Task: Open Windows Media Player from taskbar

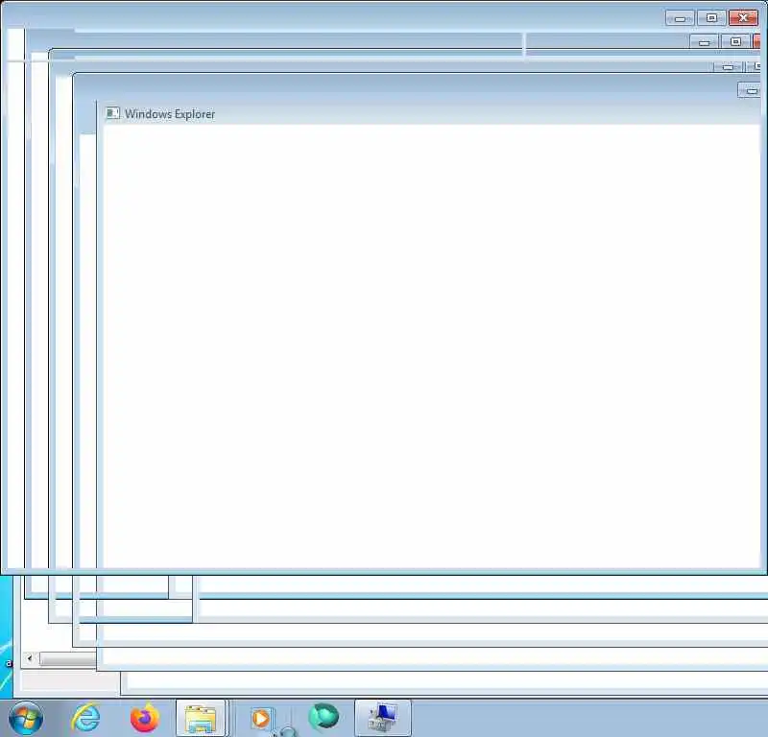Action: coord(261,719)
